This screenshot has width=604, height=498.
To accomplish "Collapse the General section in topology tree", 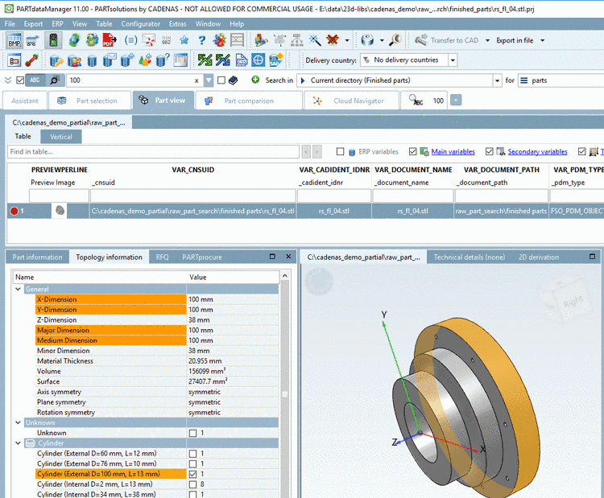I will tap(19, 289).
